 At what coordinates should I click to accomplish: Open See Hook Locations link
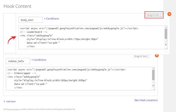[146, 100]
